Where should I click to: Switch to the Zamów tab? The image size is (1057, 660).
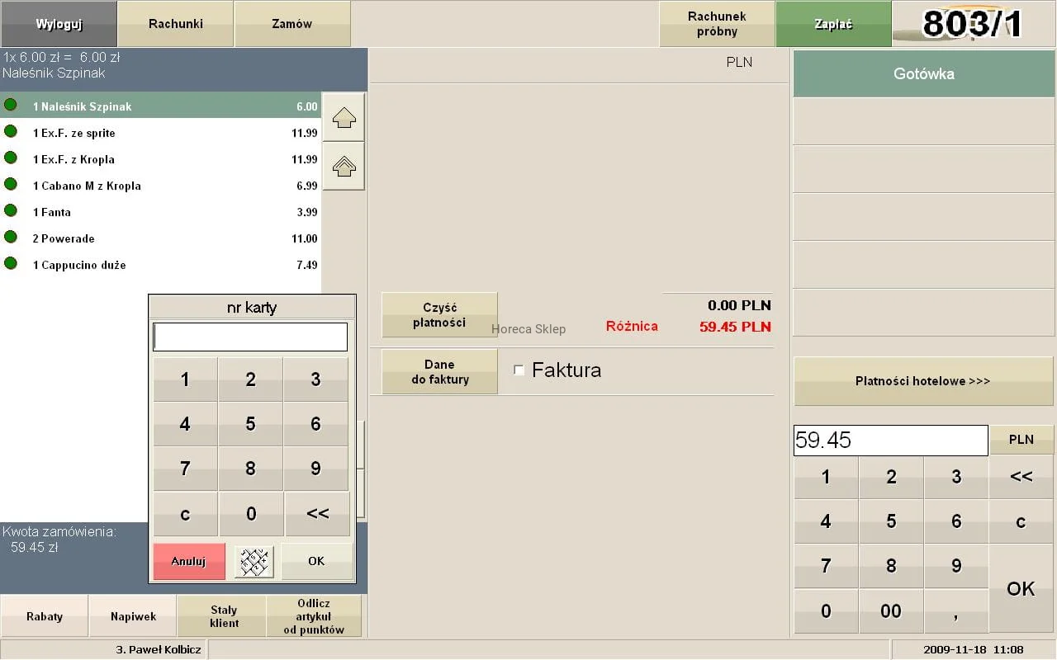292,24
